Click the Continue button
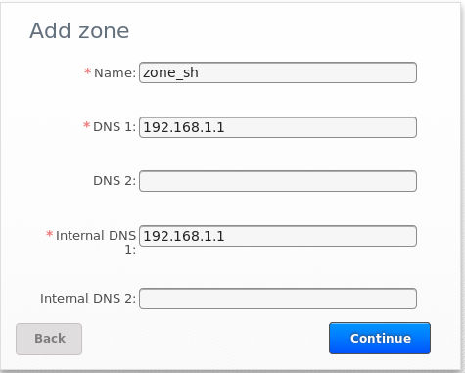Viewport: 465px width, 373px height. 380,339
